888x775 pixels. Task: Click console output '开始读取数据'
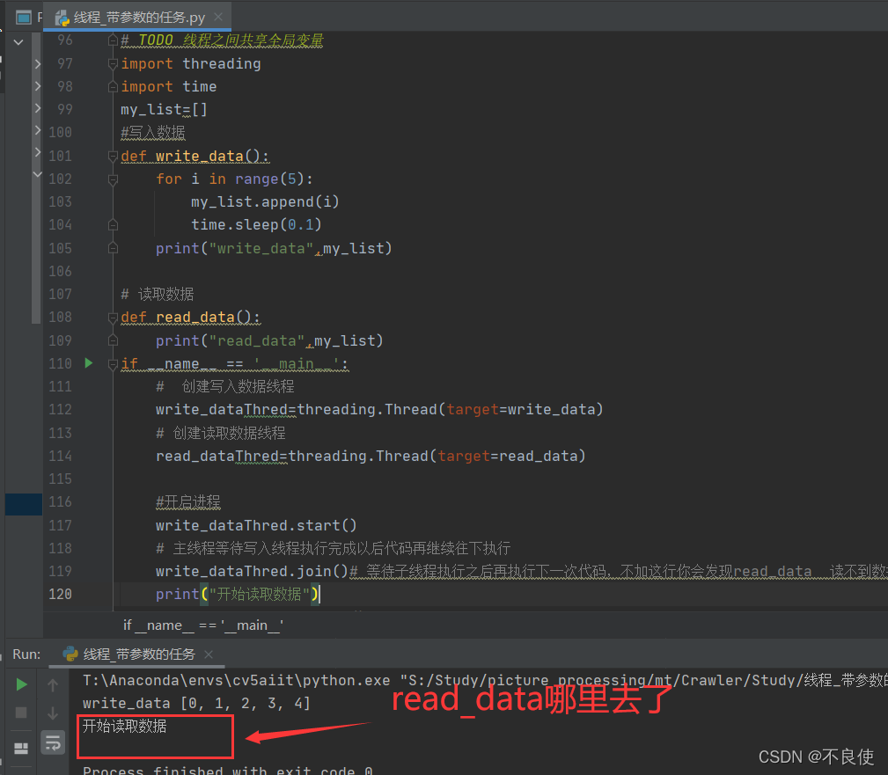(x=125, y=726)
